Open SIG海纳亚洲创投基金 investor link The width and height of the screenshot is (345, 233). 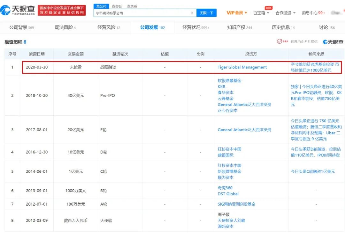pyautogui.click(x=236, y=204)
